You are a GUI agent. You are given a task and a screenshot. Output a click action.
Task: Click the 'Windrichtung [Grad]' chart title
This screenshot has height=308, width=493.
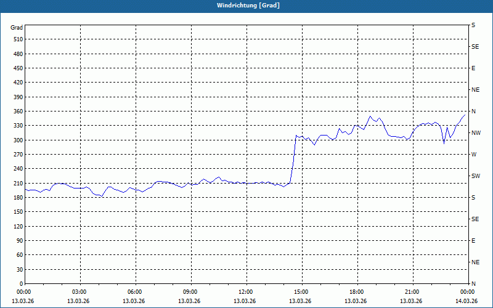click(x=248, y=6)
